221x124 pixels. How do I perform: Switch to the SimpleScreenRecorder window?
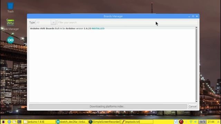tap(104, 122)
